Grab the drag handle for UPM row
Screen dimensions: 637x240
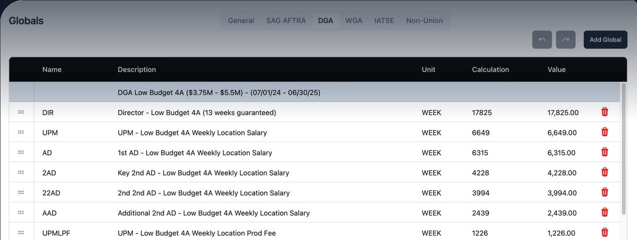click(21, 132)
